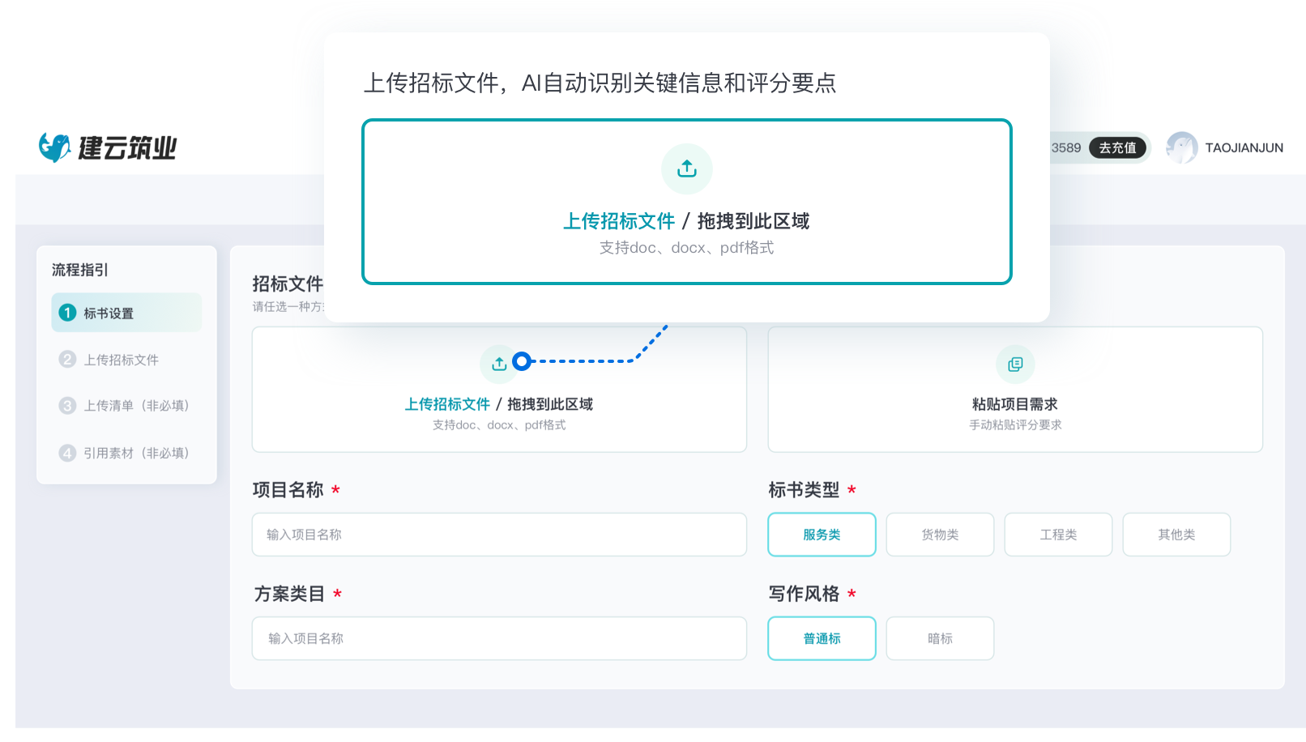Go to 上传清单（非必填）step

135,406
